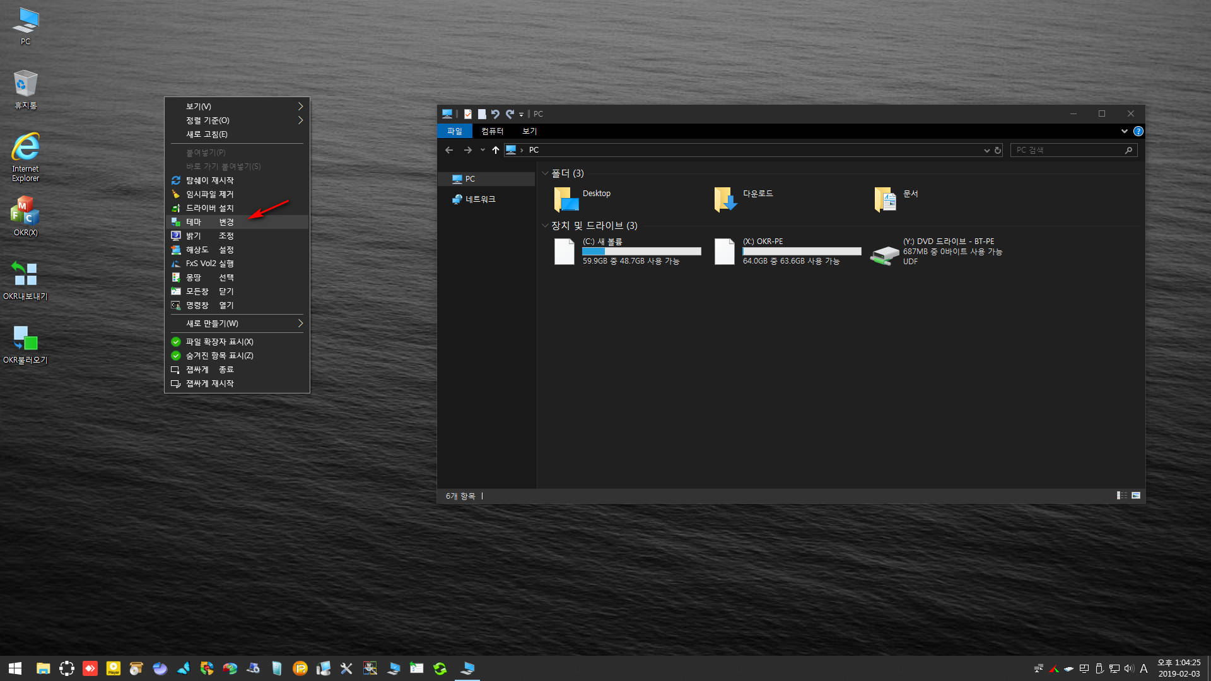Click the X: drive usage bar
The height and width of the screenshot is (681, 1211).
pos(802,251)
